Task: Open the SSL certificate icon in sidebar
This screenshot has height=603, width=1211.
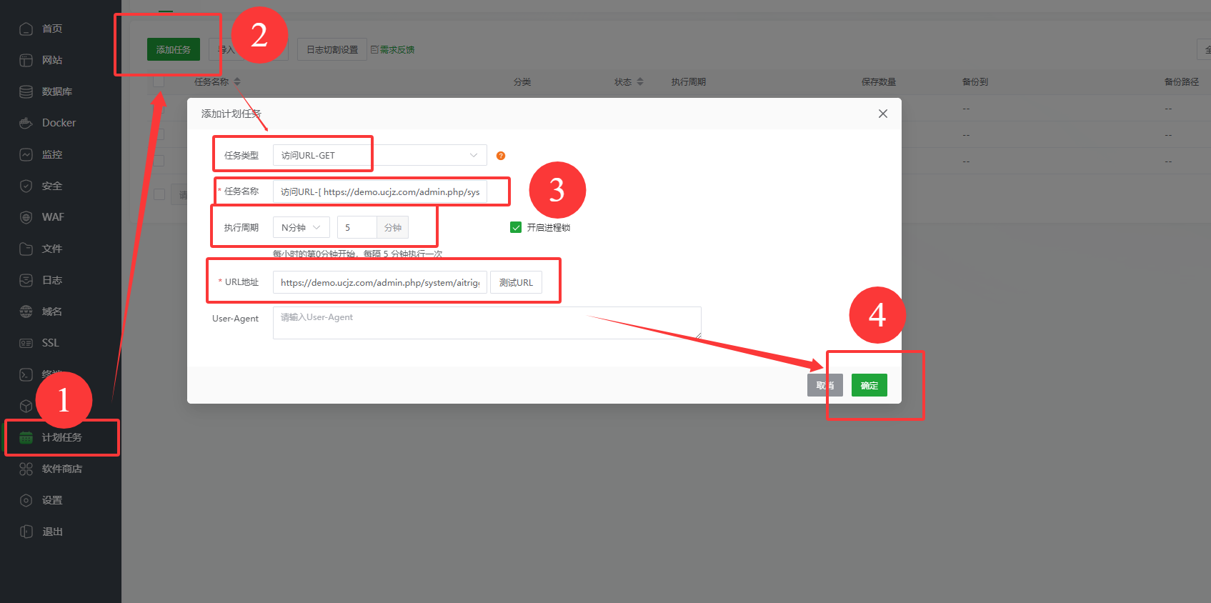Action: click(26, 343)
